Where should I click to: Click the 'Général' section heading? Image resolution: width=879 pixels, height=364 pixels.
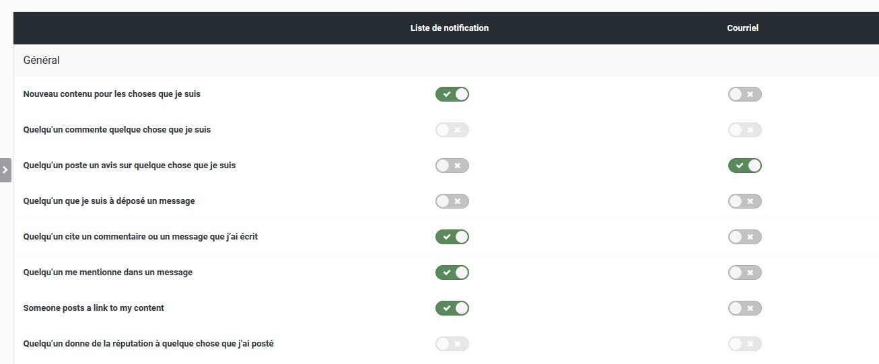point(41,61)
